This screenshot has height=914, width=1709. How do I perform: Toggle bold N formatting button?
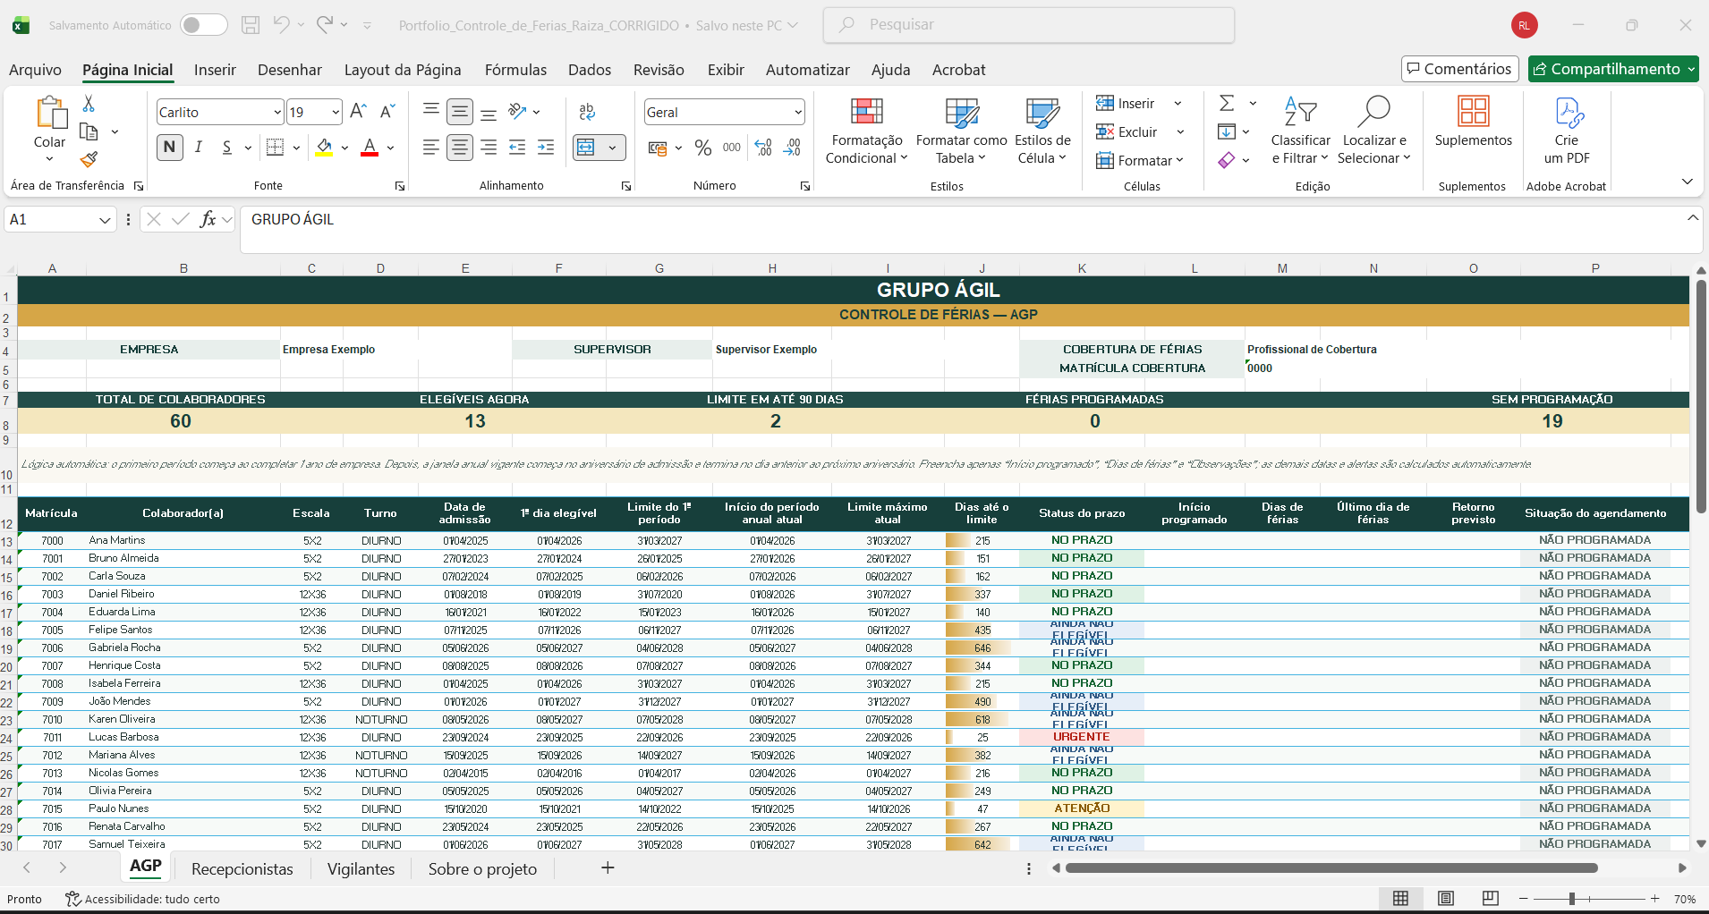click(x=169, y=148)
